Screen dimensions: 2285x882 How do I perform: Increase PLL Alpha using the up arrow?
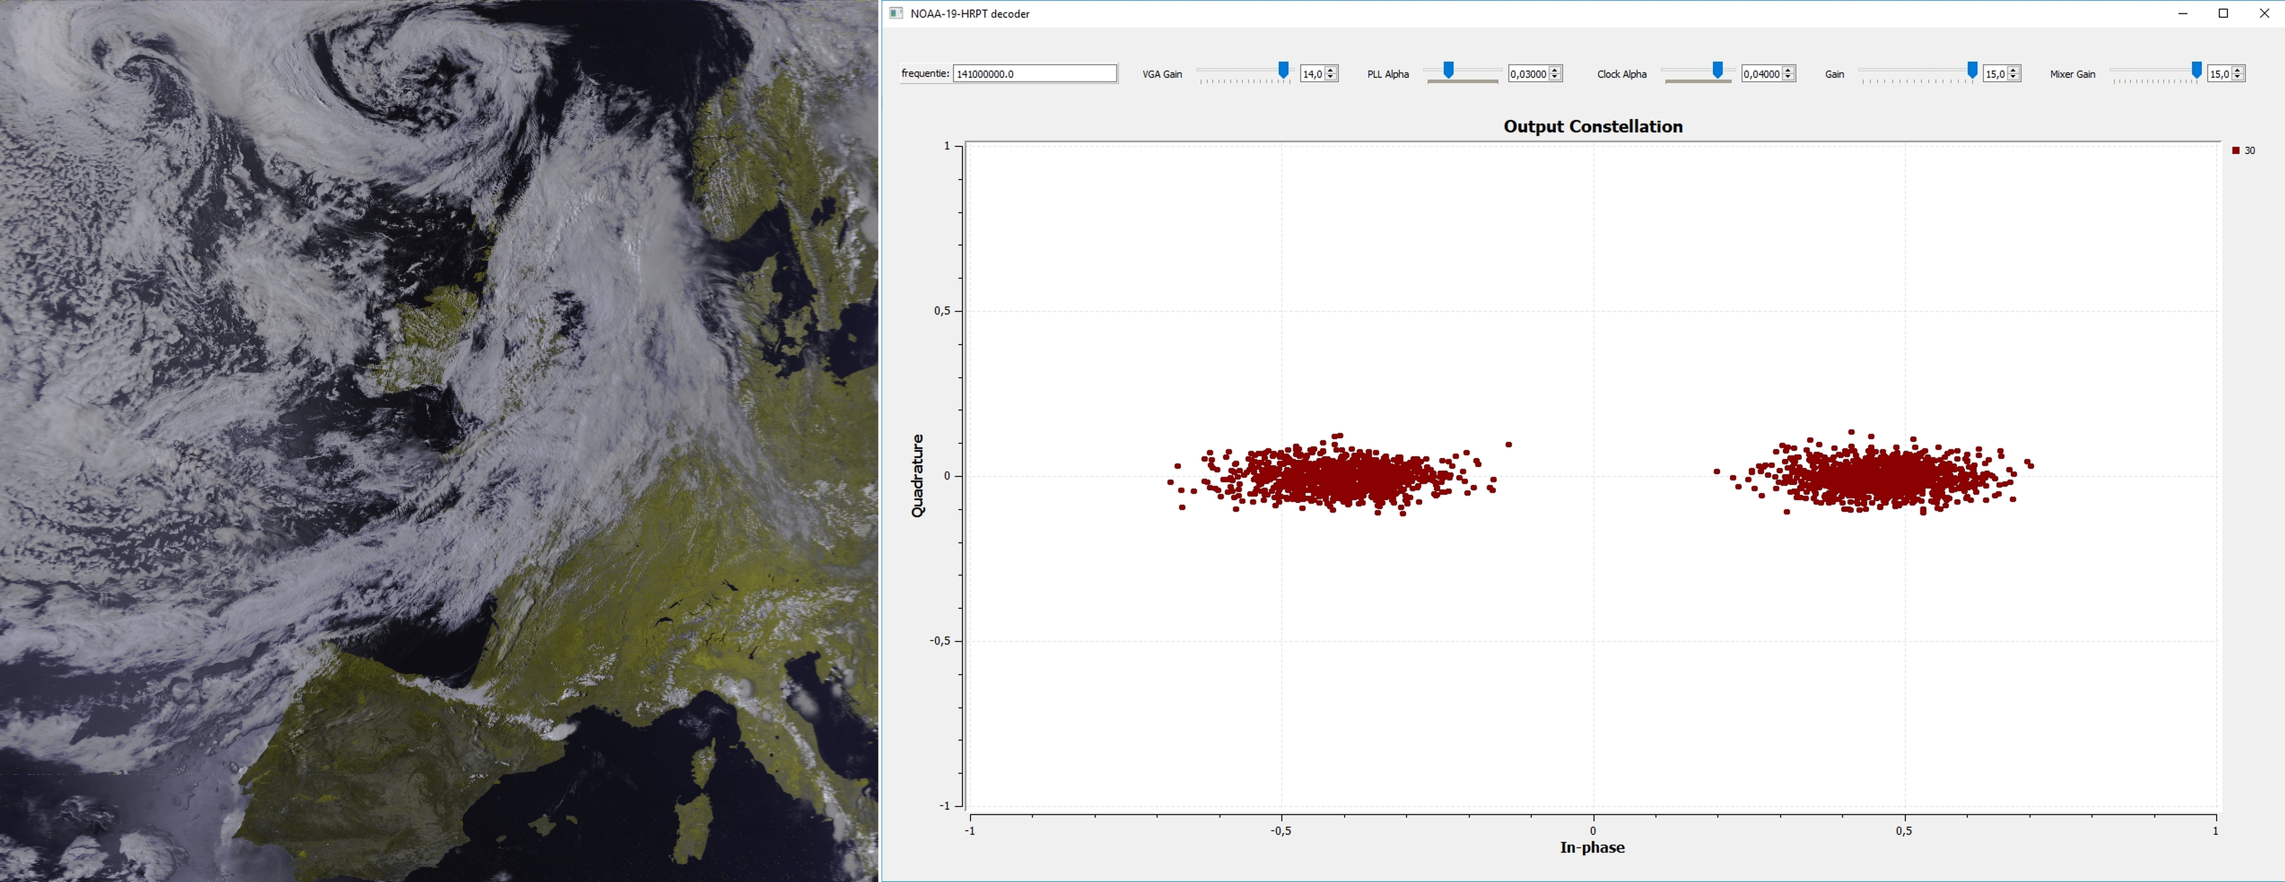point(1555,70)
